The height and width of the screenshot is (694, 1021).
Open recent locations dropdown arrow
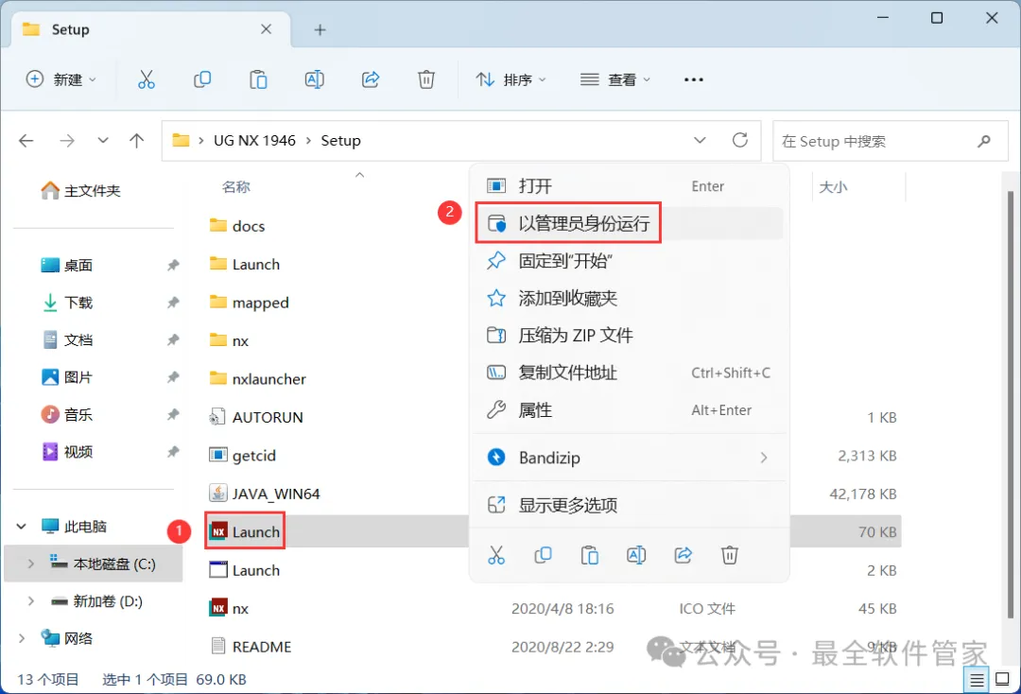click(x=103, y=141)
